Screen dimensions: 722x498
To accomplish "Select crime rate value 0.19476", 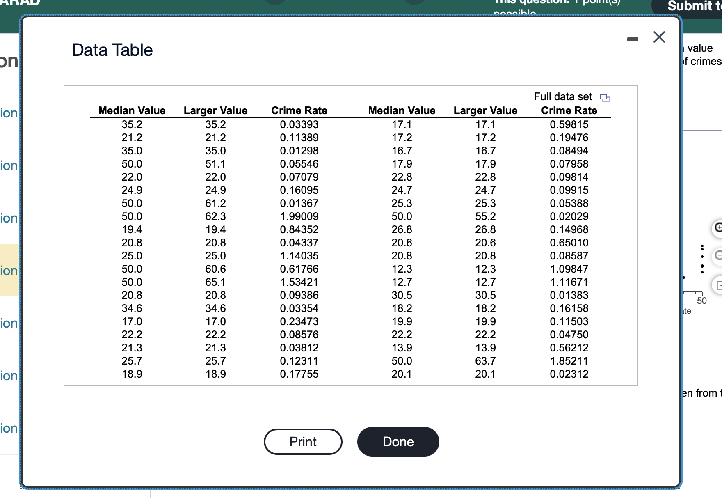I will [569, 138].
